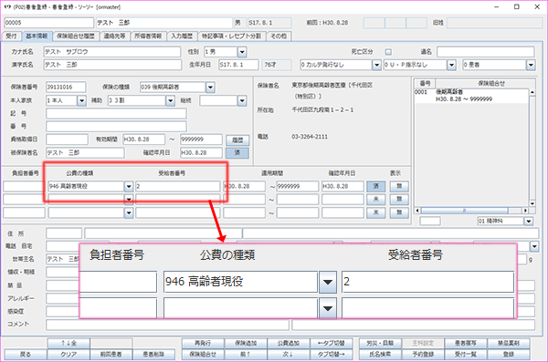Open the 01 精神科 department dropdown
Screen dimensions: 548x362
pyautogui.click(x=529, y=221)
